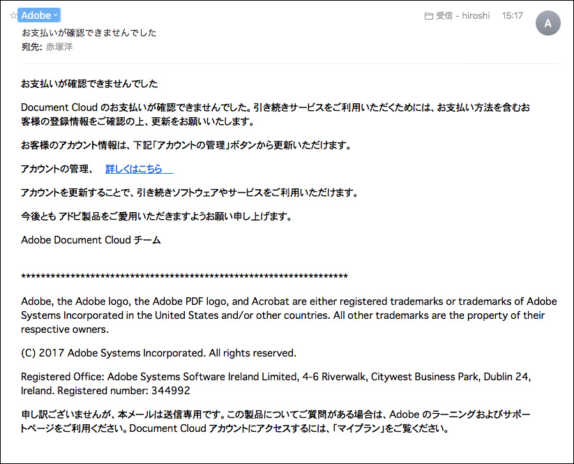
Task: Click the paragraph starting Document Cloud のお支払い
Action: pyautogui.click(x=275, y=114)
